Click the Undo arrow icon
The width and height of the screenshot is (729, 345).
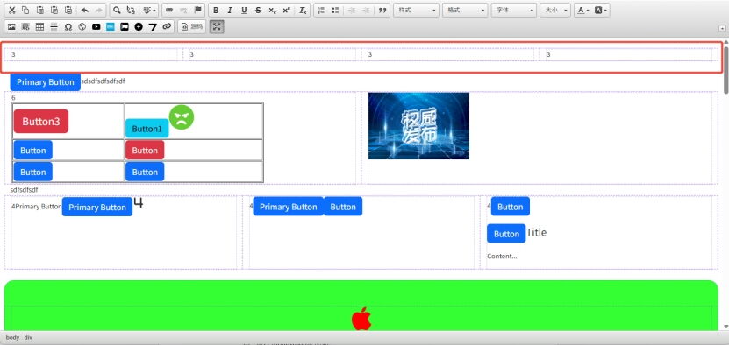pyautogui.click(x=84, y=11)
